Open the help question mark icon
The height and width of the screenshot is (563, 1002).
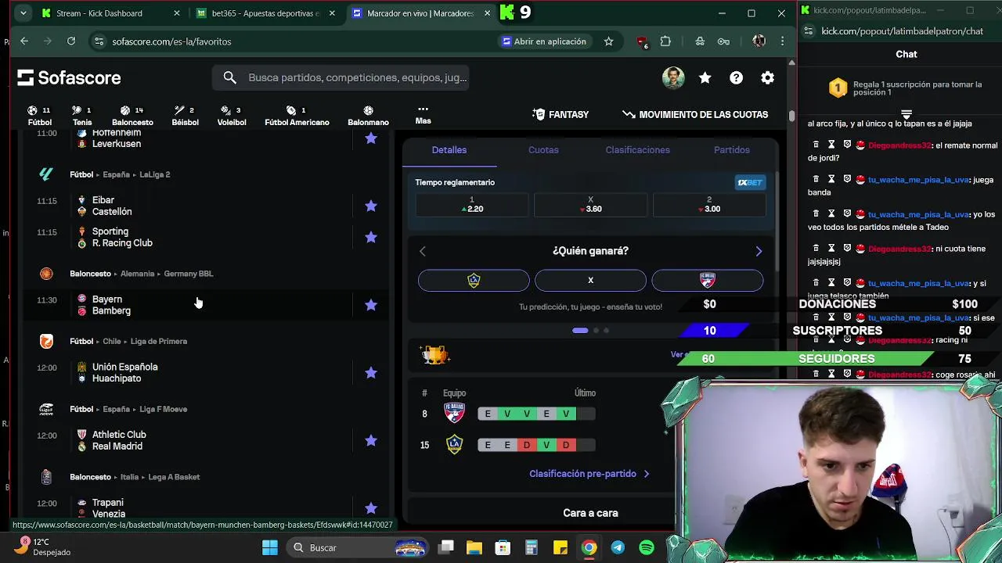737,77
